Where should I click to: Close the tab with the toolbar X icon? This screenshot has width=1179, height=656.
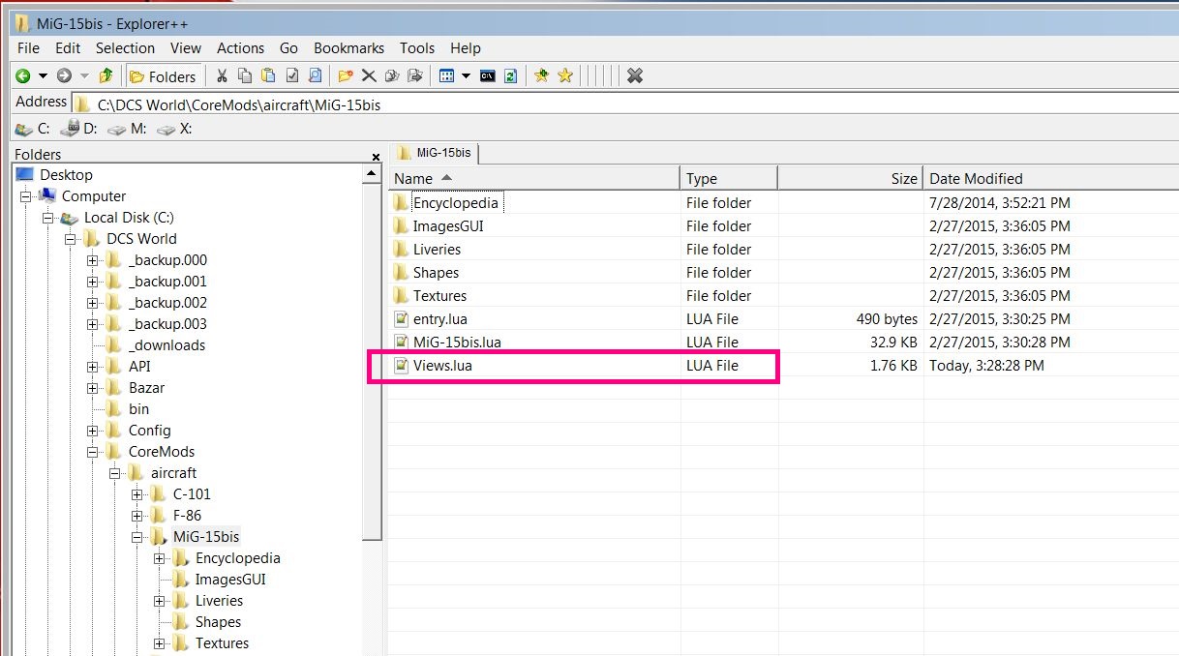(x=635, y=75)
